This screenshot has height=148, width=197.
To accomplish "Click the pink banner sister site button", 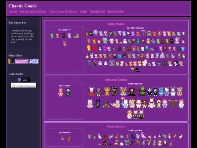I will [22, 61].
